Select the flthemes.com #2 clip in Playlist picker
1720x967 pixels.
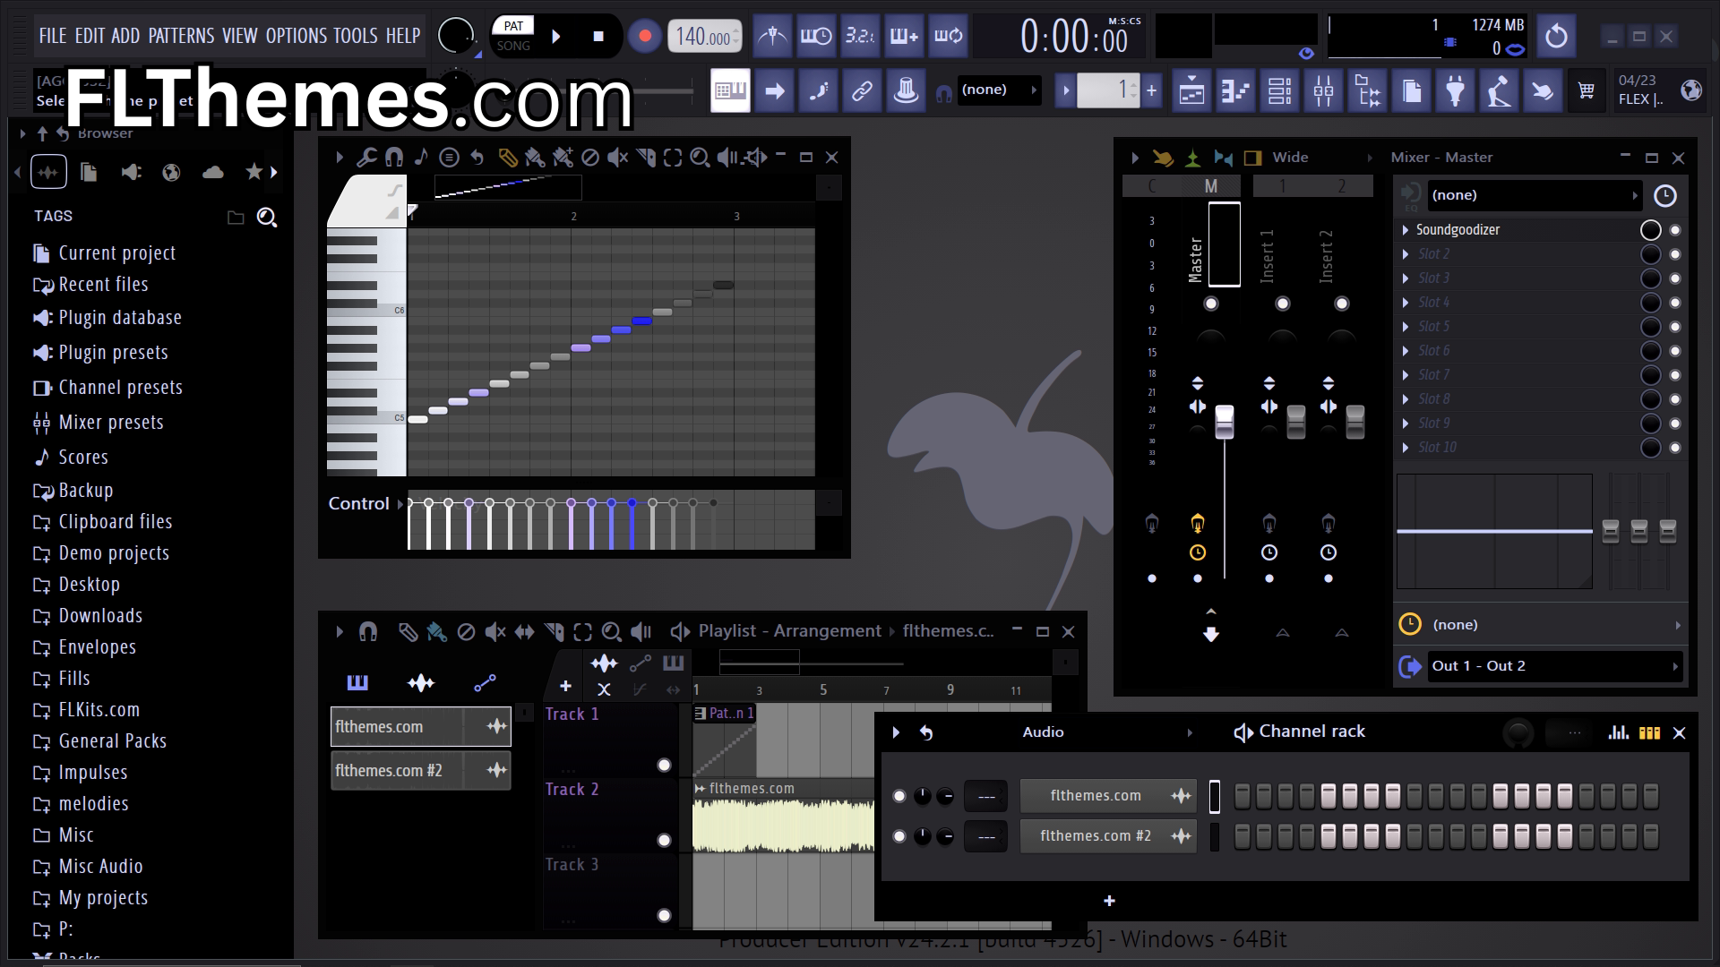pyautogui.click(x=421, y=771)
